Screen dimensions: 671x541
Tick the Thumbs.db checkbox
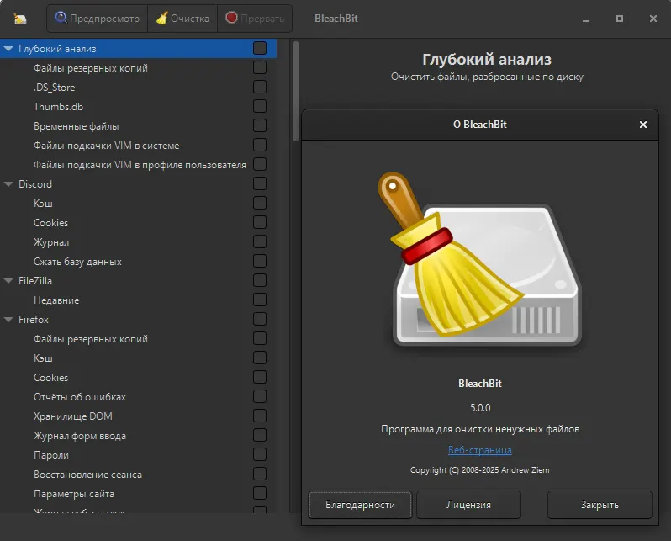(x=260, y=107)
